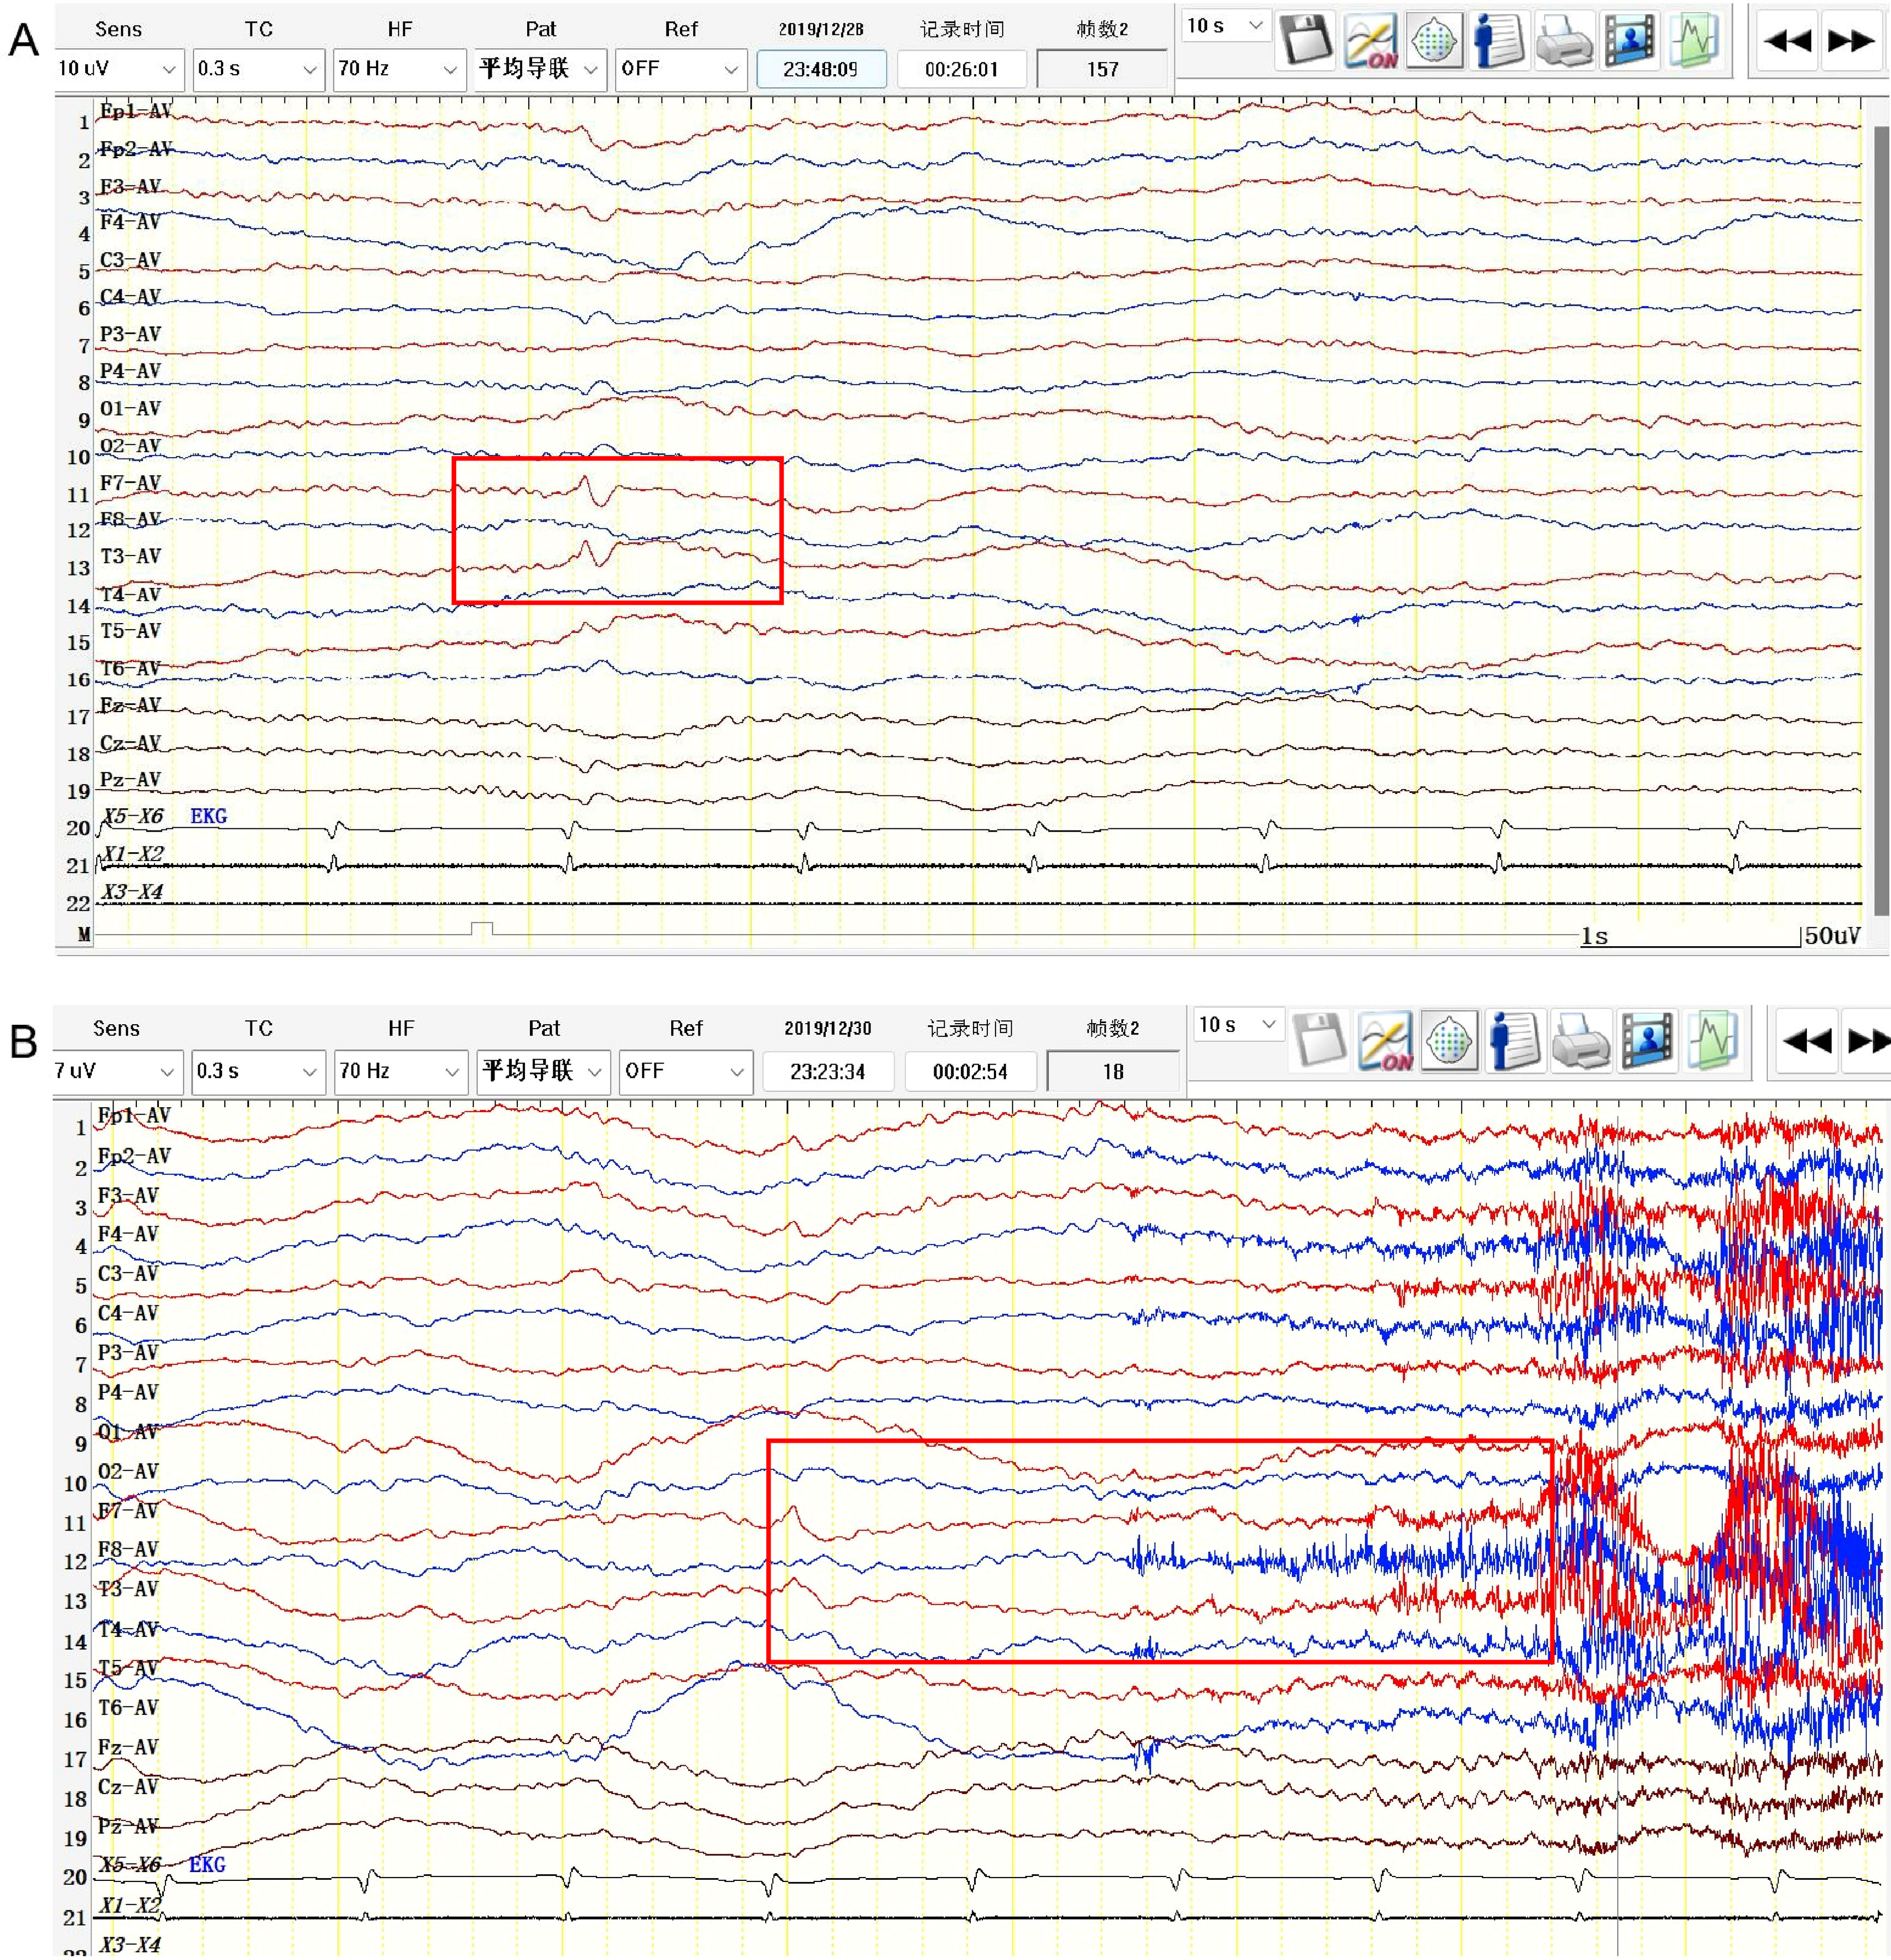Image resolution: width=1891 pixels, height=1960 pixels.
Task: Click the frame count field showing 18
Action: click(x=1113, y=1072)
